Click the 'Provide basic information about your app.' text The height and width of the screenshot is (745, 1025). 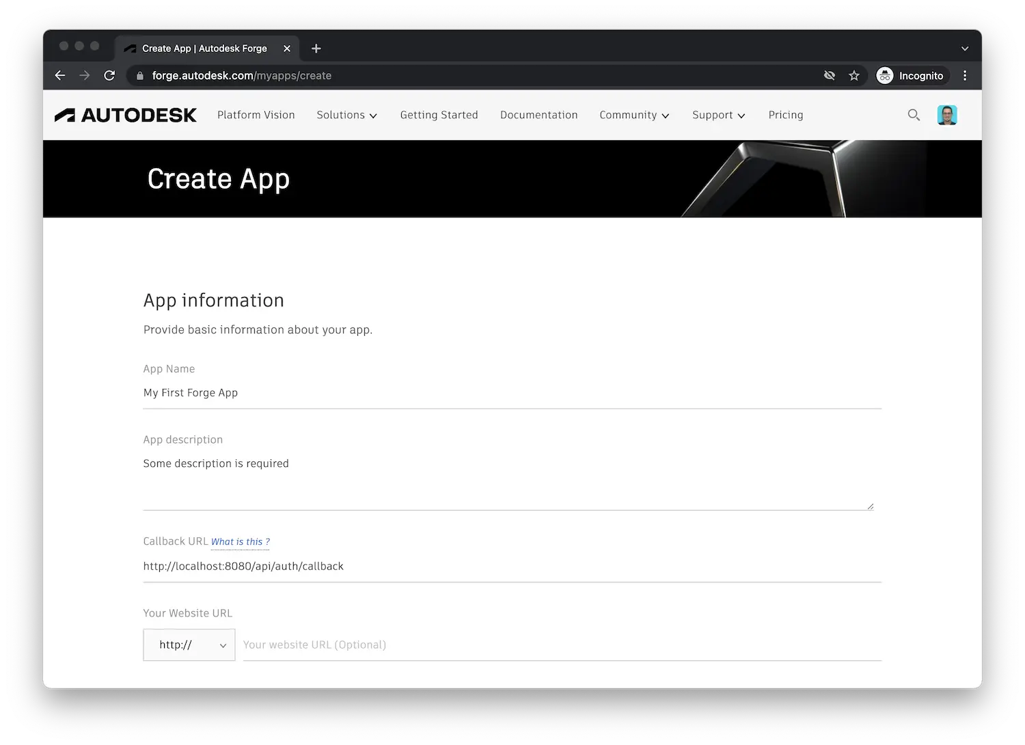[x=258, y=329]
